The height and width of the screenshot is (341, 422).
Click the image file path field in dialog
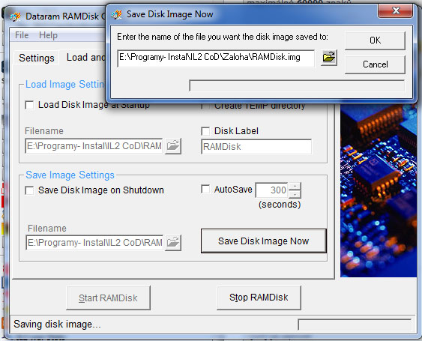pyautogui.click(x=216, y=58)
